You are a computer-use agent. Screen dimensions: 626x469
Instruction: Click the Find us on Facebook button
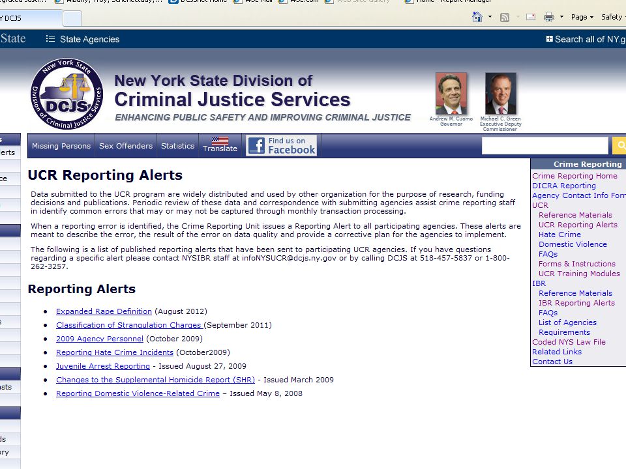pos(282,145)
